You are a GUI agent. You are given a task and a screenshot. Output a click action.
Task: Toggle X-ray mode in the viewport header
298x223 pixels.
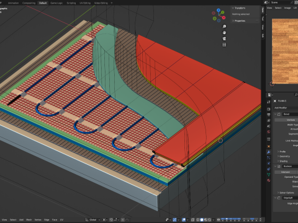(x=193, y=220)
